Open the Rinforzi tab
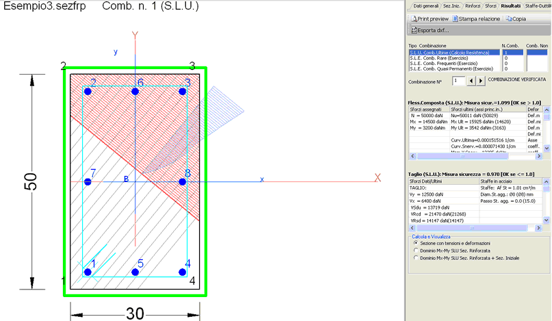Screen dimensions: 552x321 (x=473, y=6)
